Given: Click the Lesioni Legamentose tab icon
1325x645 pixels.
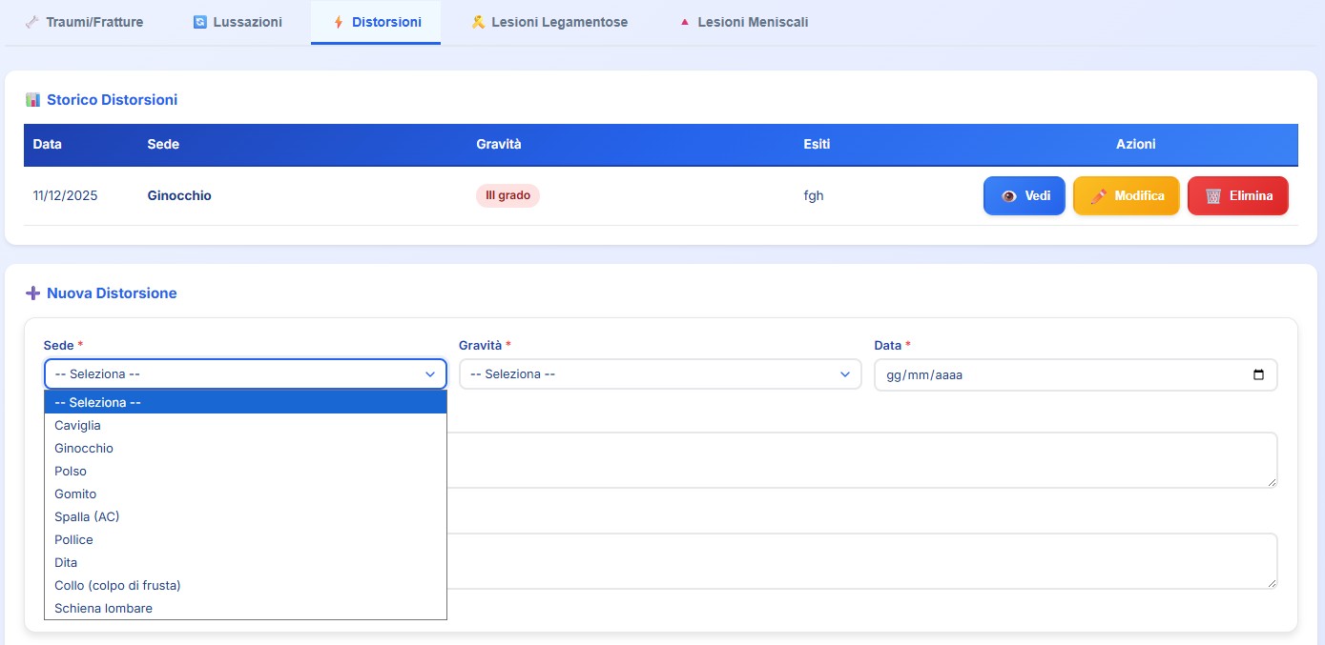Looking at the screenshot, I should [478, 22].
